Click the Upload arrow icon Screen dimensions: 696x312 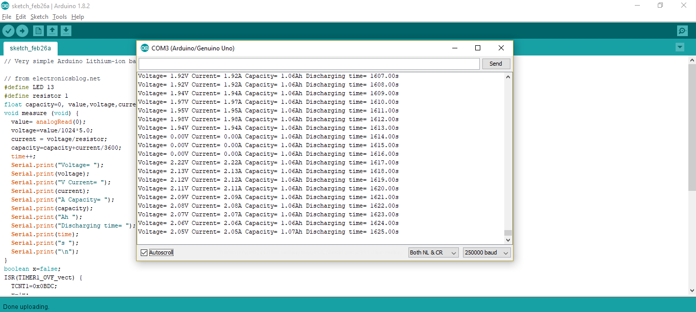22,31
